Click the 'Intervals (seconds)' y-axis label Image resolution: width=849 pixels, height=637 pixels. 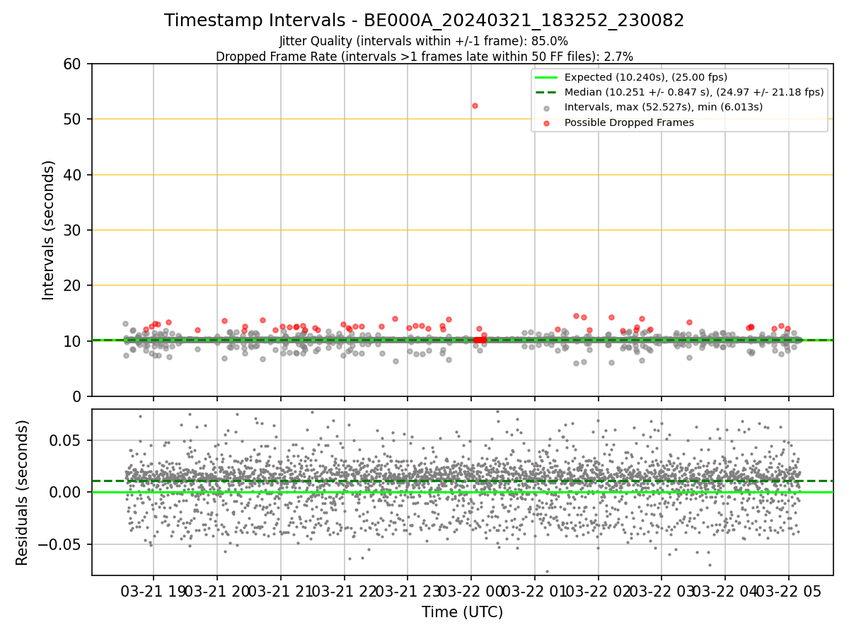click(x=48, y=230)
